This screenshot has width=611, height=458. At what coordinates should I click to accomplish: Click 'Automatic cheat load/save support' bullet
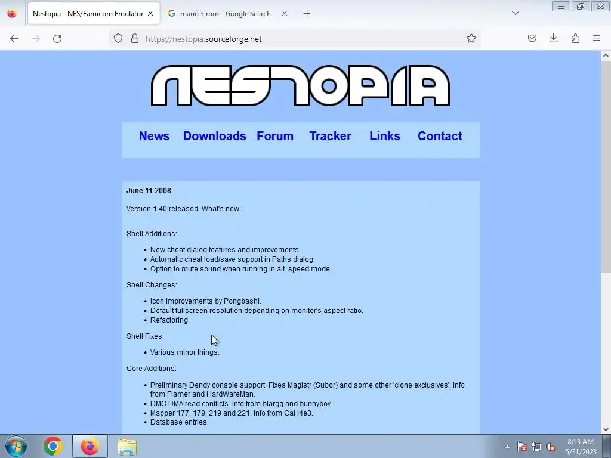coord(233,259)
